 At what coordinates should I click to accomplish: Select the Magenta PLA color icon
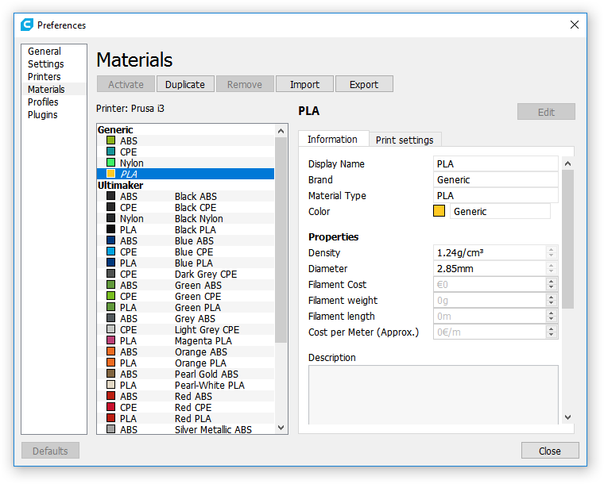point(110,341)
